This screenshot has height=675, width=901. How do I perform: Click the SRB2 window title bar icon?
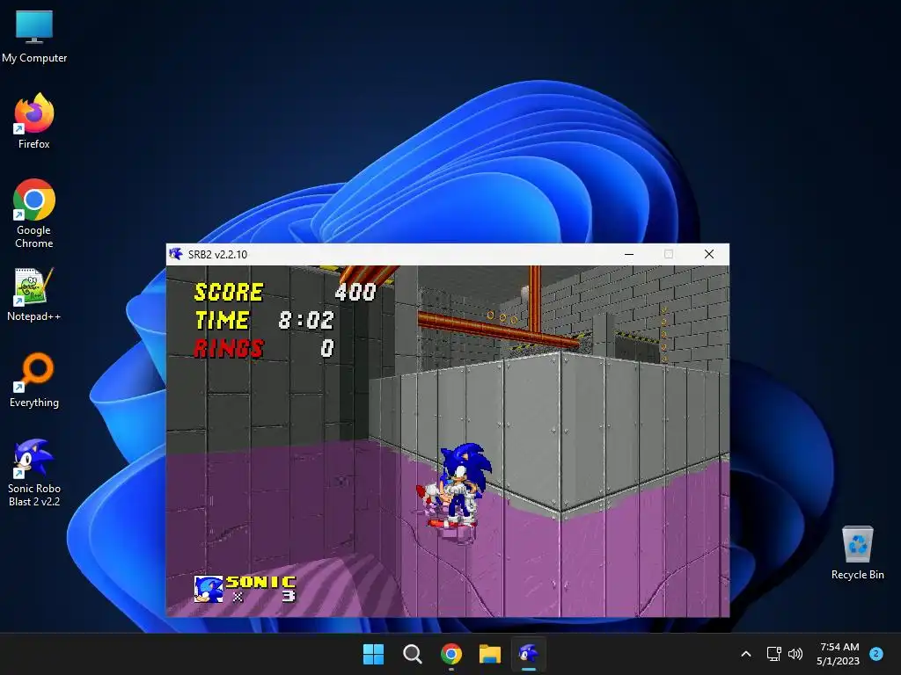(x=176, y=254)
